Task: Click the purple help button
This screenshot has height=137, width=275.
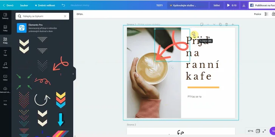Action: (x=273, y=131)
